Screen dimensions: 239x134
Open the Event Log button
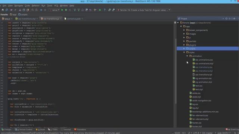point(233,130)
